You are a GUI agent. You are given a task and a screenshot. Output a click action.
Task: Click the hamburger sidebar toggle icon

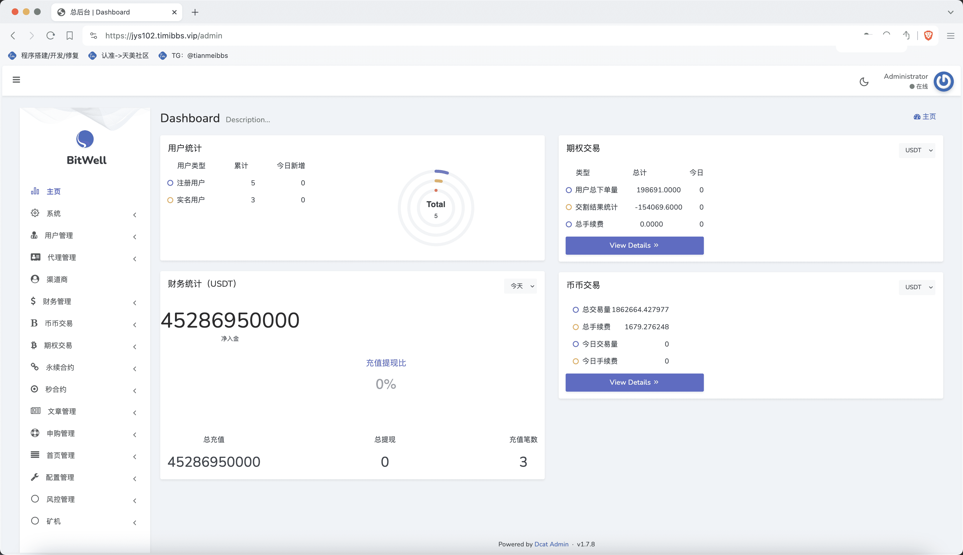click(x=16, y=80)
